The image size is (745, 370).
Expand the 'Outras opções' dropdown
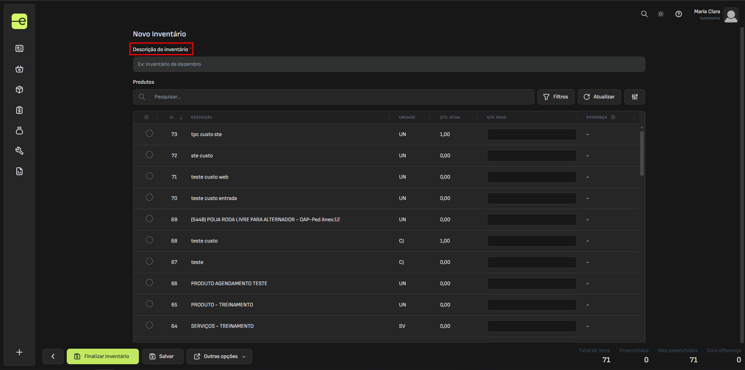219,356
